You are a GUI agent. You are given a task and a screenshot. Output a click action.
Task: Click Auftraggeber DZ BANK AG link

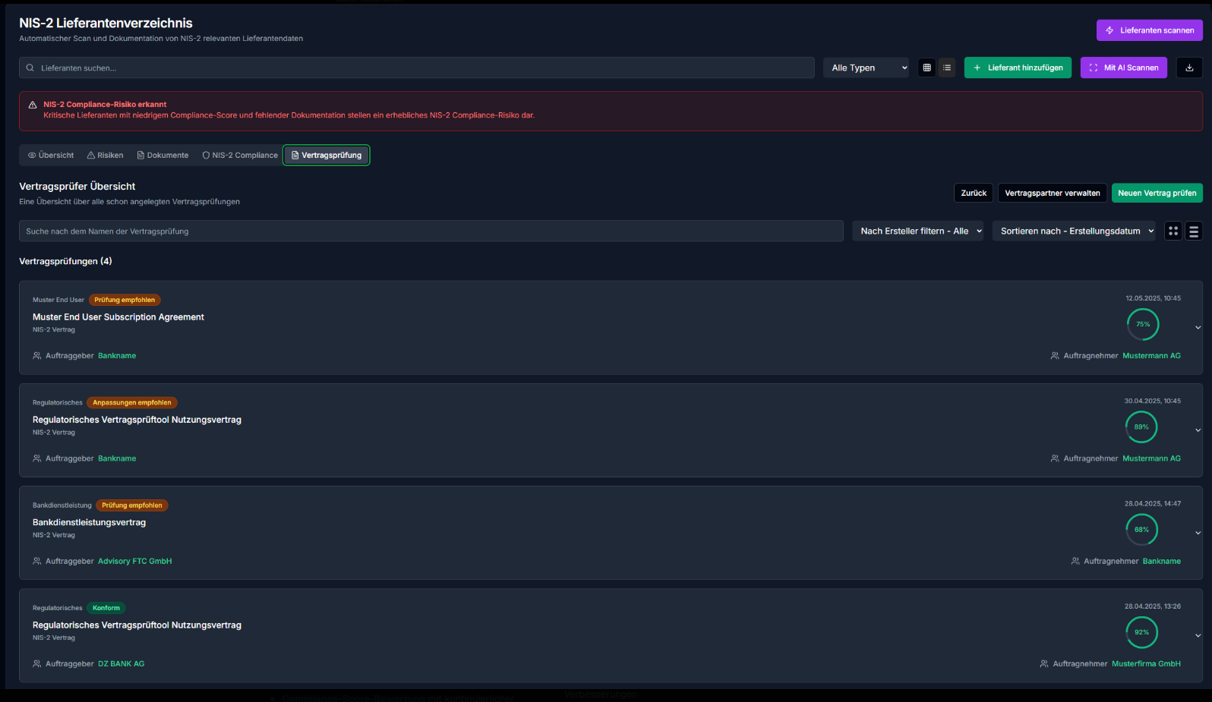121,663
